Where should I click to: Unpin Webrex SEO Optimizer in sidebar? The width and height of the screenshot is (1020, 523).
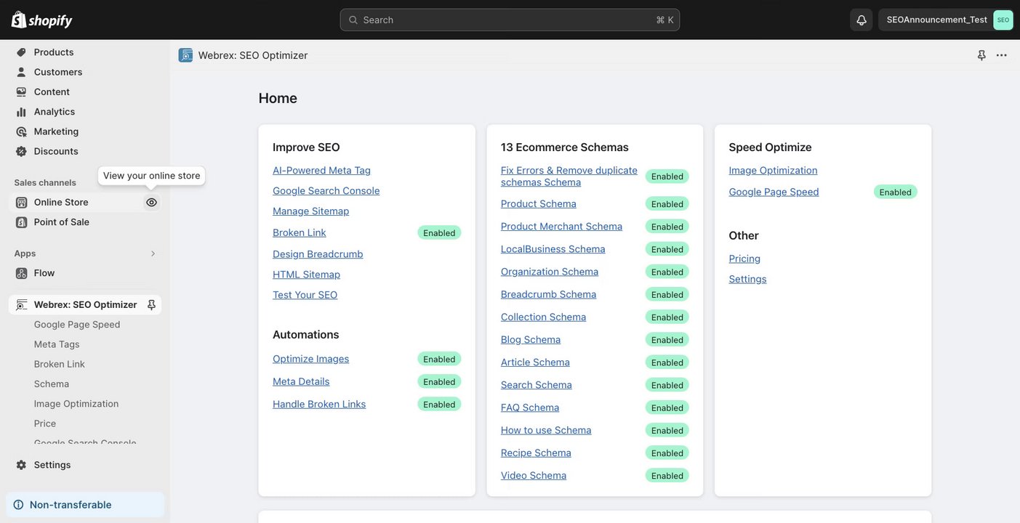151,305
